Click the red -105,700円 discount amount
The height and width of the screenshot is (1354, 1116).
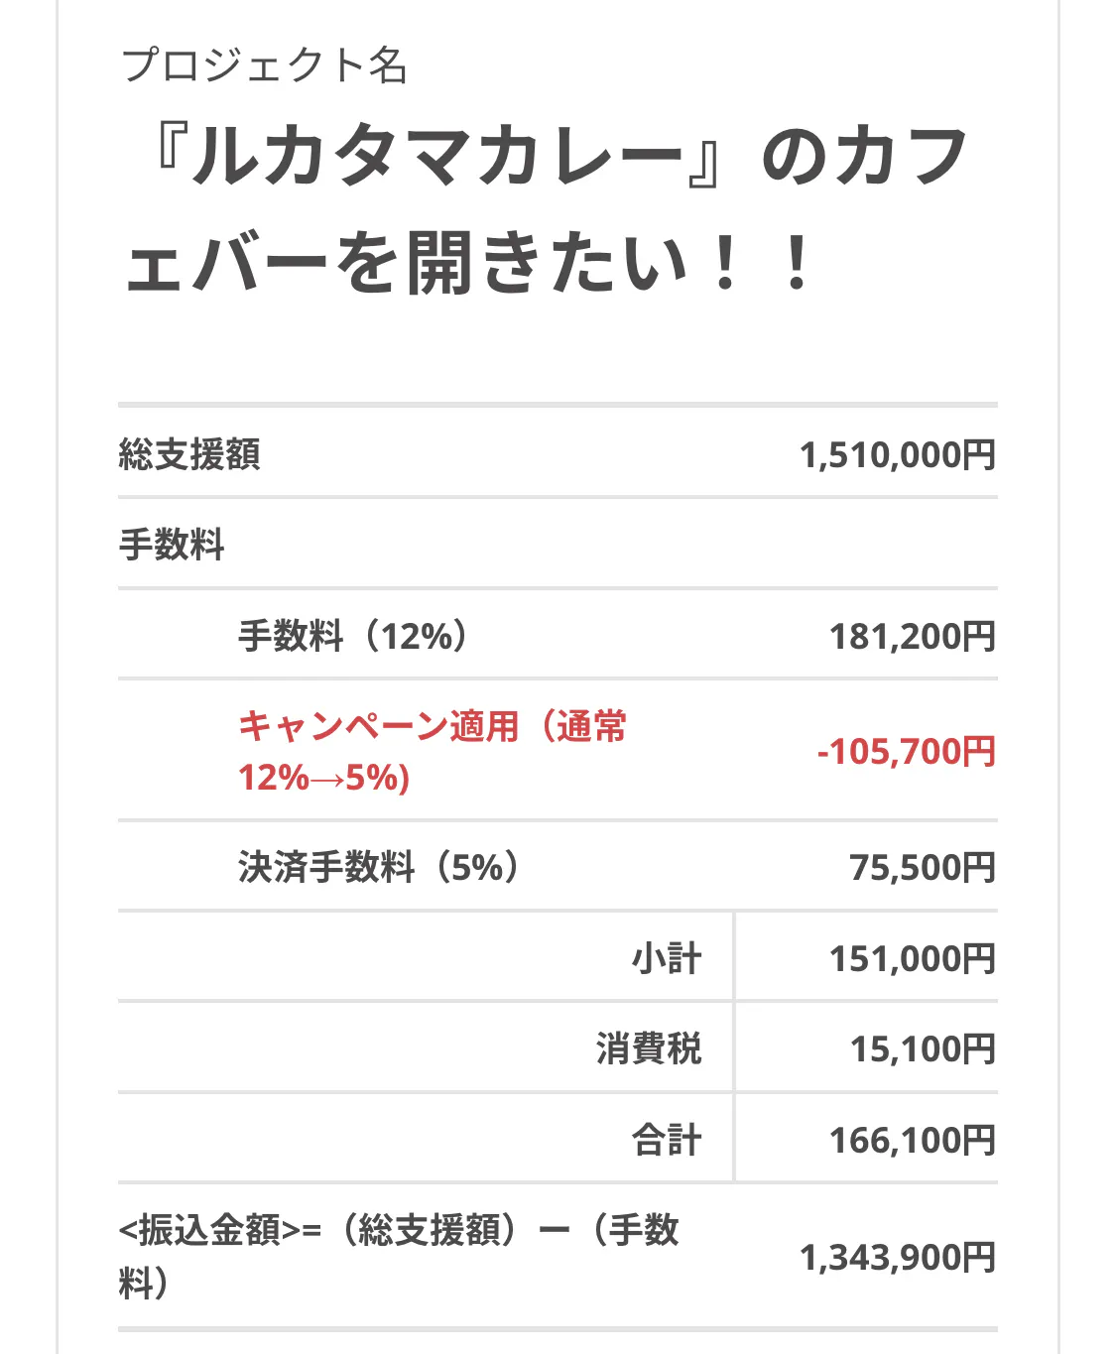[x=906, y=752]
